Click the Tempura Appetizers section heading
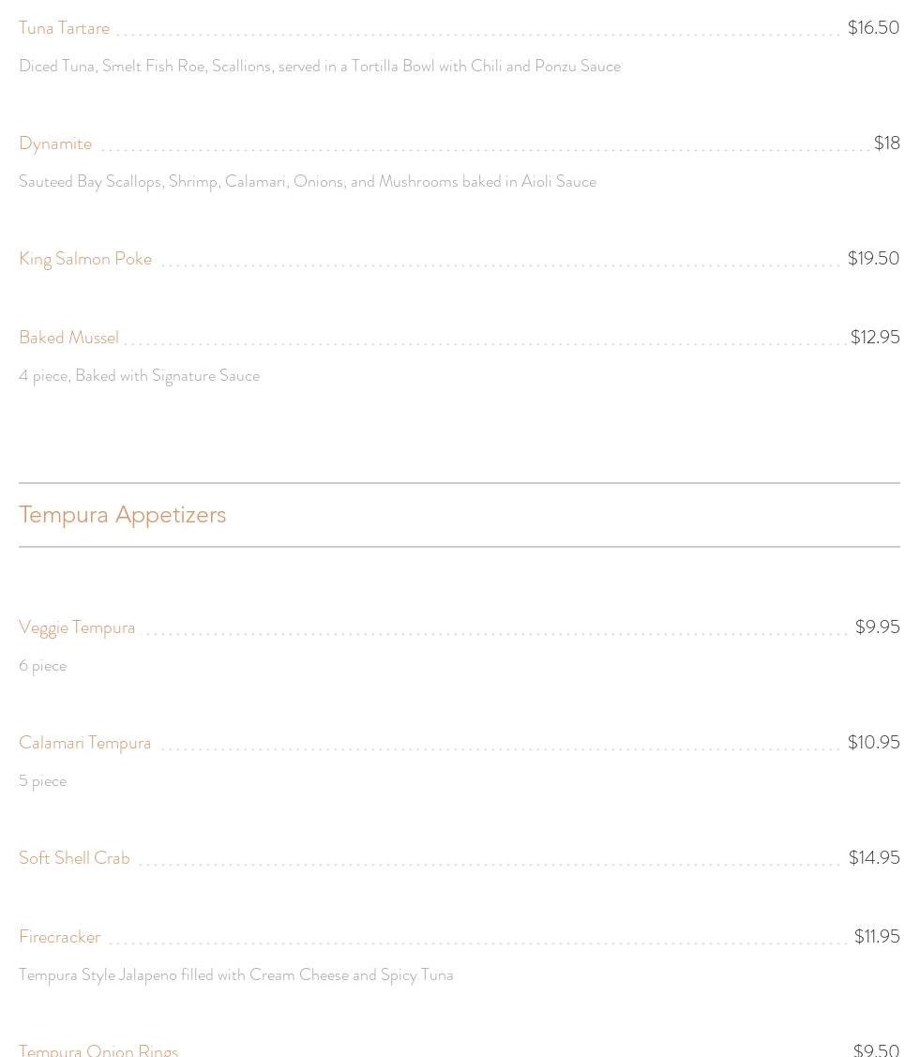The height and width of the screenshot is (1057, 905). click(122, 515)
